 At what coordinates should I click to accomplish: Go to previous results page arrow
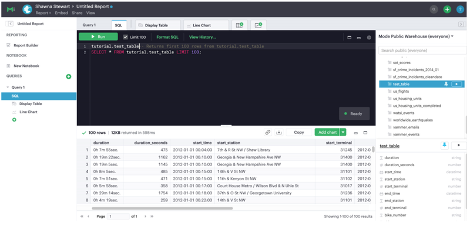tap(88, 217)
